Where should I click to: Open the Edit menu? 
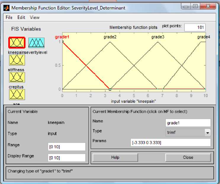(x=21, y=17)
